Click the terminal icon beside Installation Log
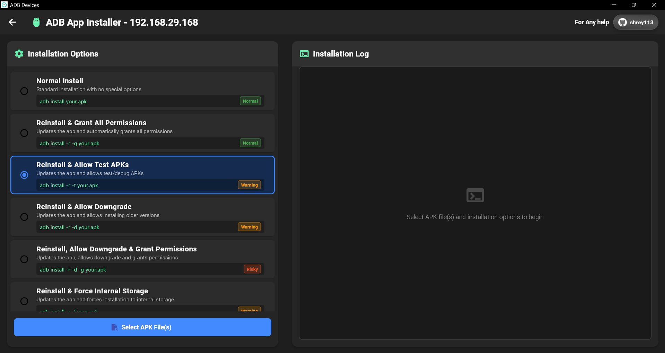 click(304, 54)
